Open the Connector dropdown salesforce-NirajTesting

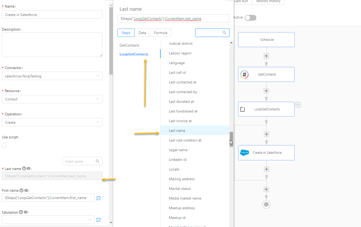click(52, 76)
